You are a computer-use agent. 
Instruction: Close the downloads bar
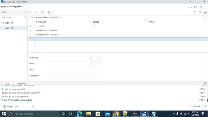coord(205,106)
